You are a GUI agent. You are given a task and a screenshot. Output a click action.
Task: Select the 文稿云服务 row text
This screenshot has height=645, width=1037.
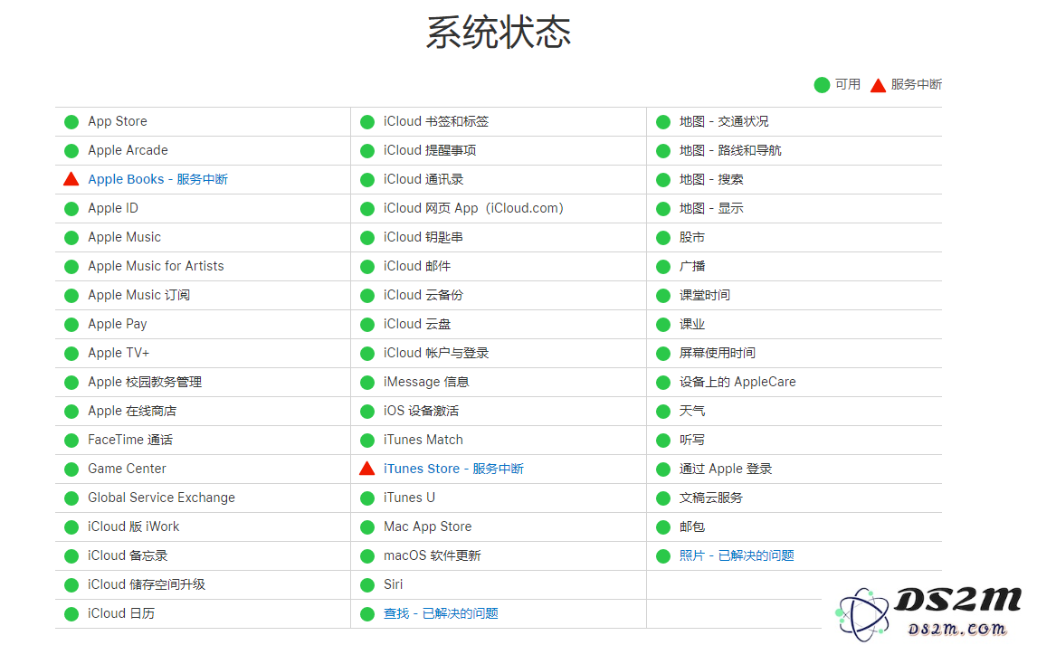711,498
